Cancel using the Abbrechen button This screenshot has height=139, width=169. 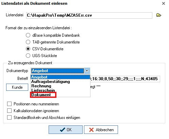point(101,129)
